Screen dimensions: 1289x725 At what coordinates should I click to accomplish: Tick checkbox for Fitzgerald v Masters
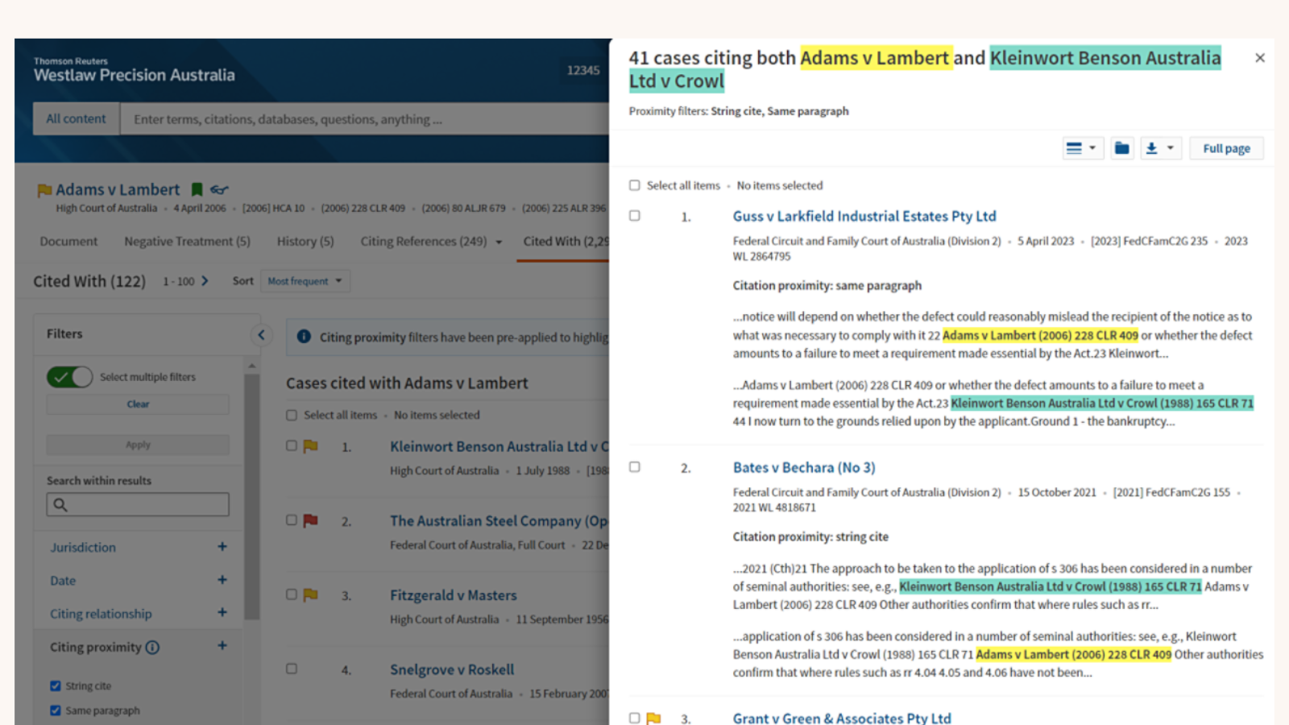pos(292,594)
